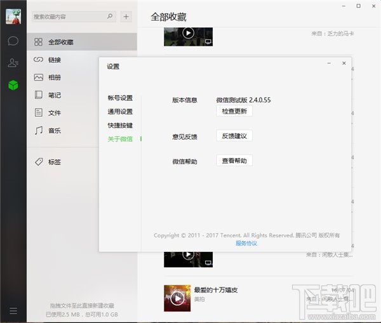The image size is (381, 323).
Task: Click the 文件 document icon
Action: [38, 113]
